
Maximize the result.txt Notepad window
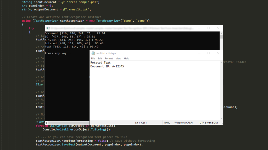tap(209, 53)
